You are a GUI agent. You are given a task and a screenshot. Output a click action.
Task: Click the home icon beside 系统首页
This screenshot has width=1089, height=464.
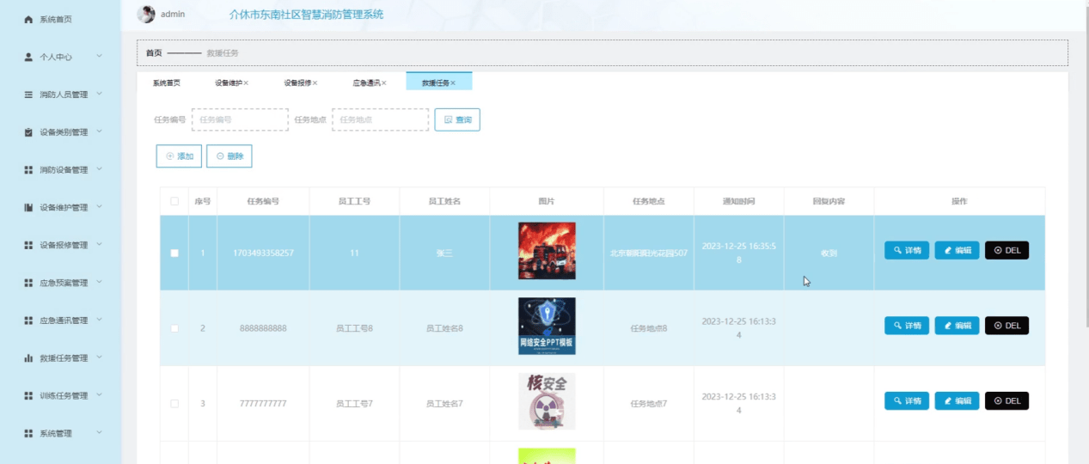28,19
